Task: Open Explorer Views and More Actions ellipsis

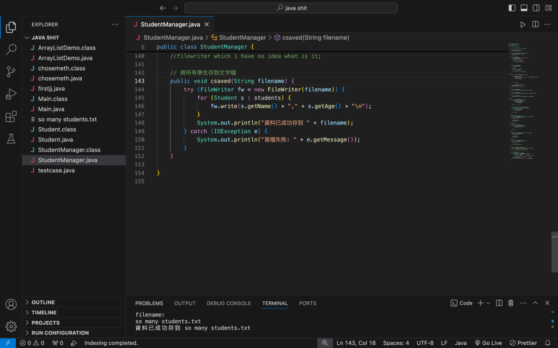Action: [114, 24]
